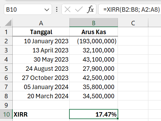Click the Name Box showing B10
Screen dimensions: 161x121
coord(28,9)
